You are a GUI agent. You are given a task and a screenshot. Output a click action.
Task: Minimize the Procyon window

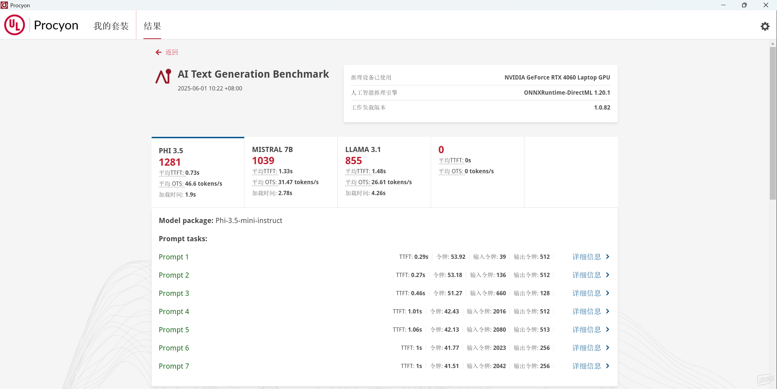pyautogui.click(x=723, y=5)
